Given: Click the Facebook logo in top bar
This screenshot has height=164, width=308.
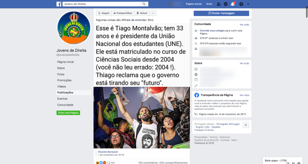Looking at the screenshot, I should [x=59, y=4].
